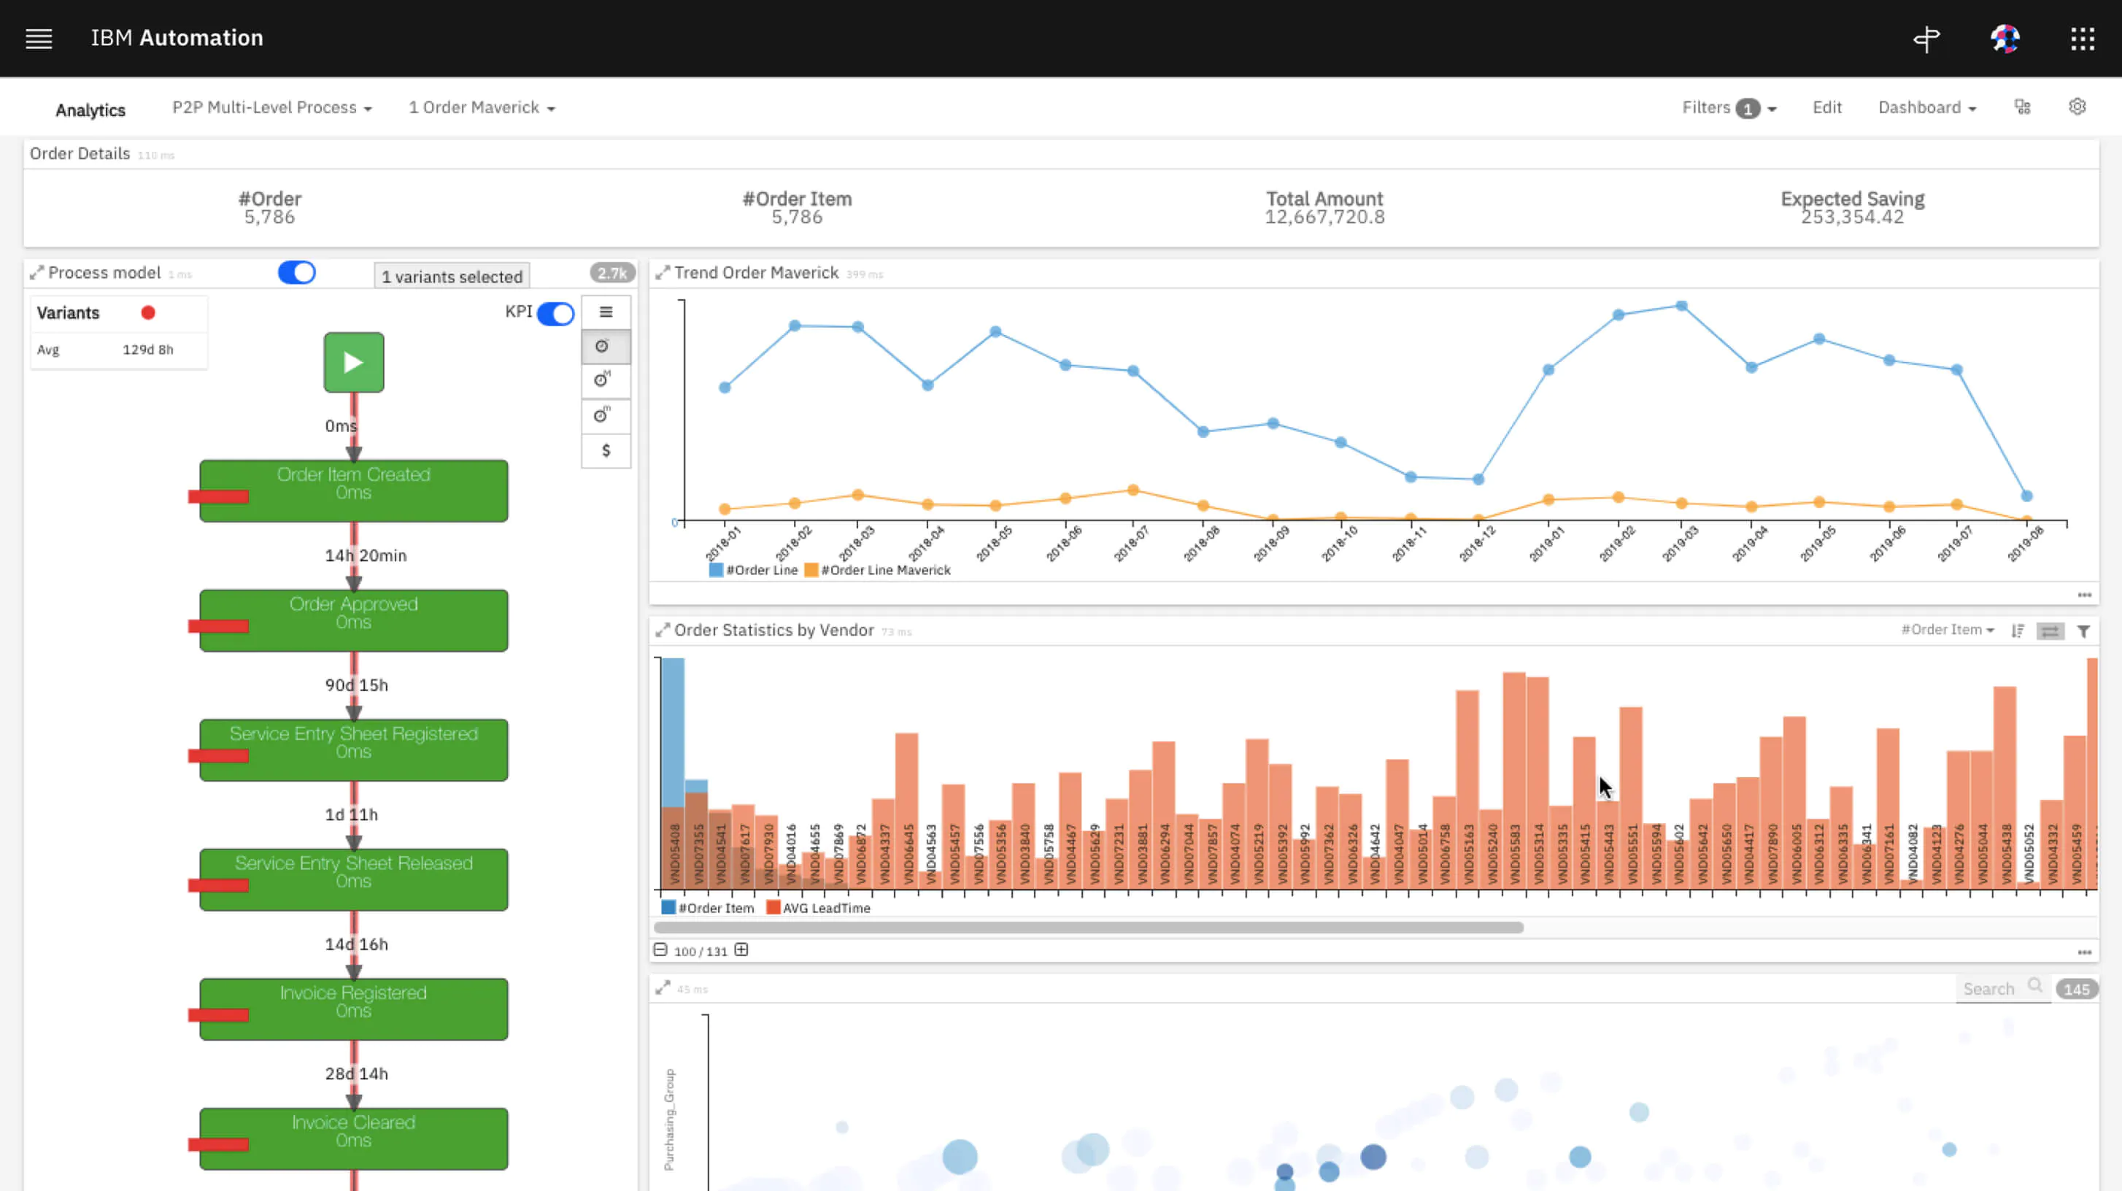Image resolution: width=2122 pixels, height=1191 pixels.
Task: Open the Filters menu
Action: [x=1728, y=108]
